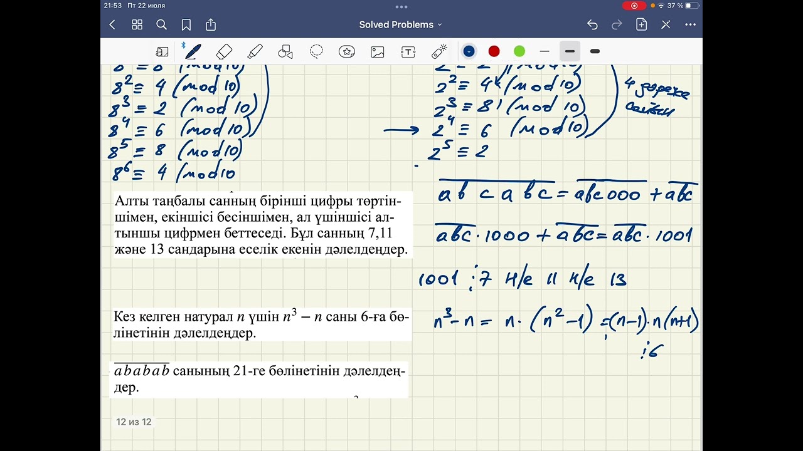Image resolution: width=803 pixels, height=451 pixels.
Task: Tap the red screen recording indicator
Action: [x=634, y=6]
